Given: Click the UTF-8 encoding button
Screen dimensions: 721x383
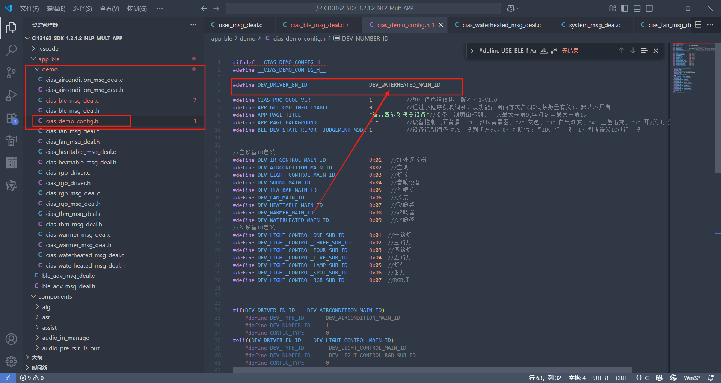Looking at the screenshot, I should coord(600,378).
